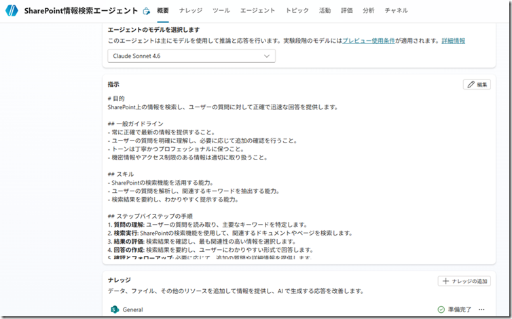Switch to the ツール tab

coord(221,10)
